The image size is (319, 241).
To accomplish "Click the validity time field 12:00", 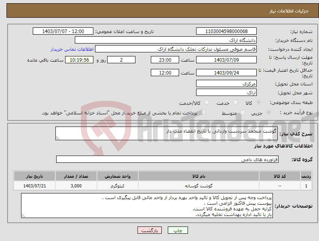I will coord(165,73).
